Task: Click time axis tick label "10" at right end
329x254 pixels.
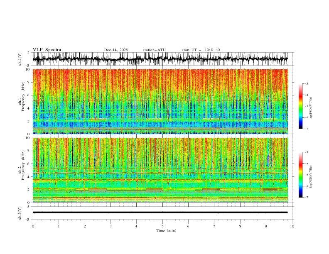Action: click(292, 226)
